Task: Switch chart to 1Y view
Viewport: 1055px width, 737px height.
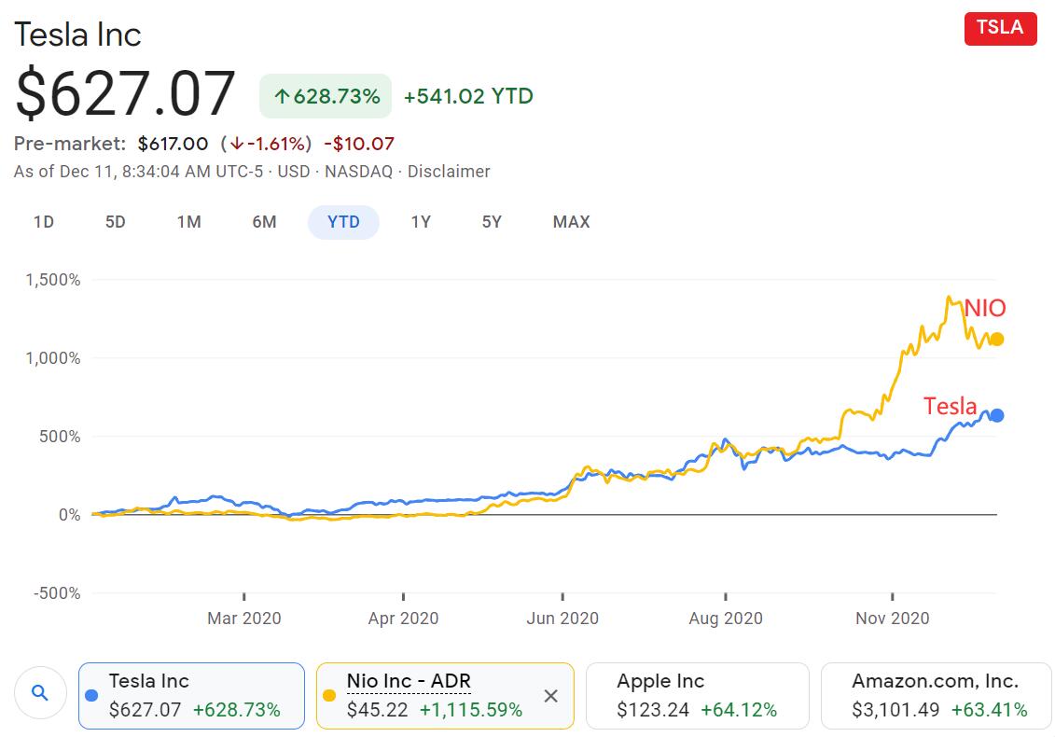Action: pos(421,222)
